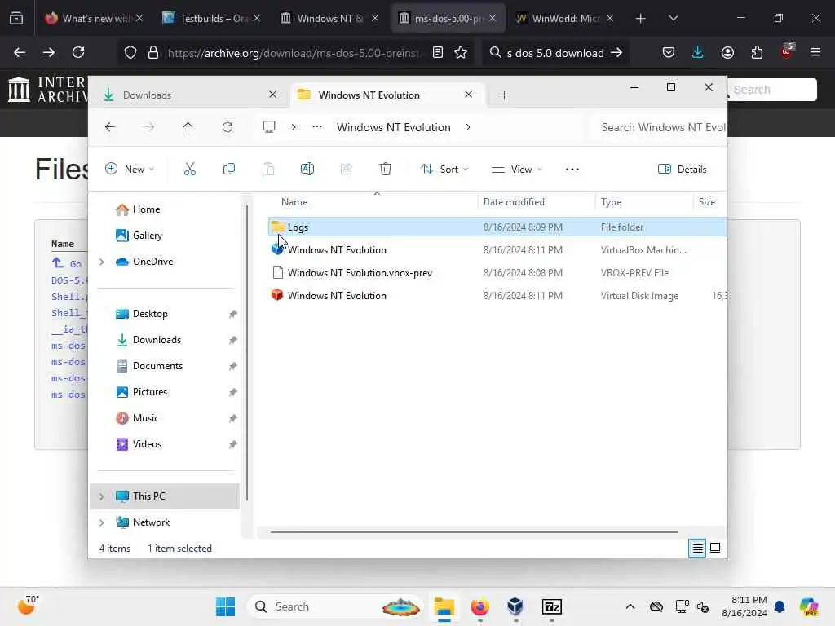The height and width of the screenshot is (626, 835).
Task: Click the Rename icon in Explorer toolbar
Action: click(307, 170)
